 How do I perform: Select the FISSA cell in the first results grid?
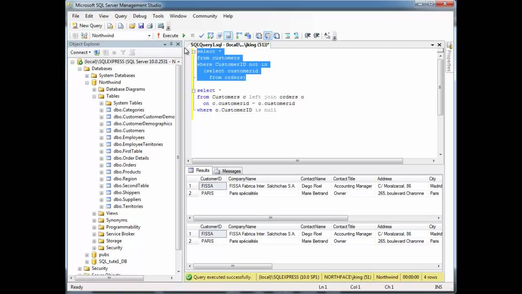click(x=212, y=186)
